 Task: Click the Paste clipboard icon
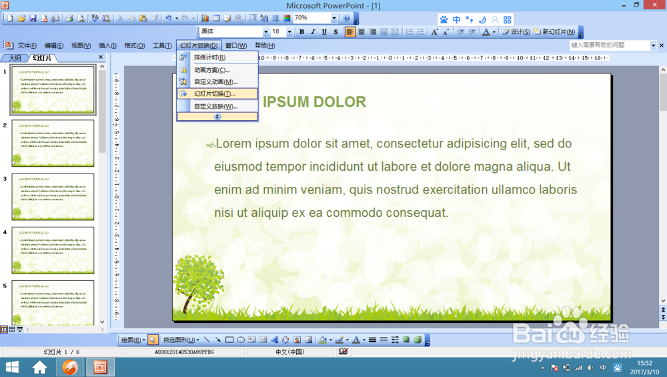pyautogui.click(x=143, y=18)
